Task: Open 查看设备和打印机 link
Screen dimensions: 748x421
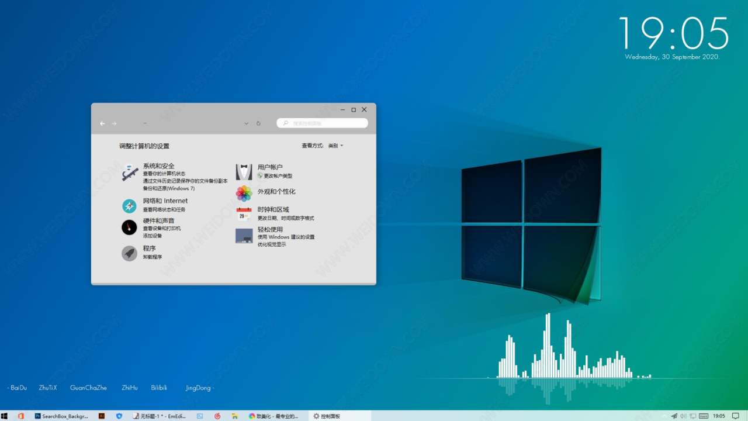Action: click(x=162, y=229)
